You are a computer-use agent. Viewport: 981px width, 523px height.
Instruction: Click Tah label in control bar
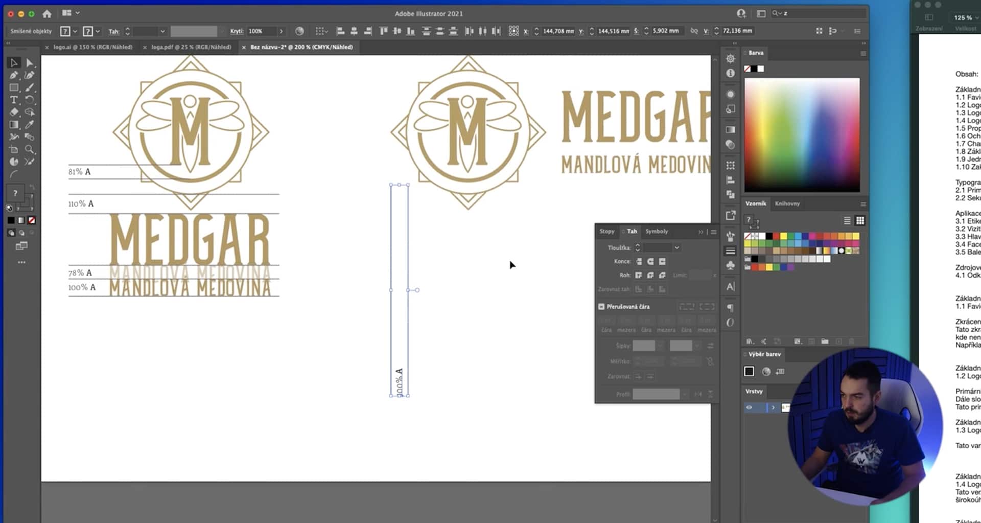(114, 31)
